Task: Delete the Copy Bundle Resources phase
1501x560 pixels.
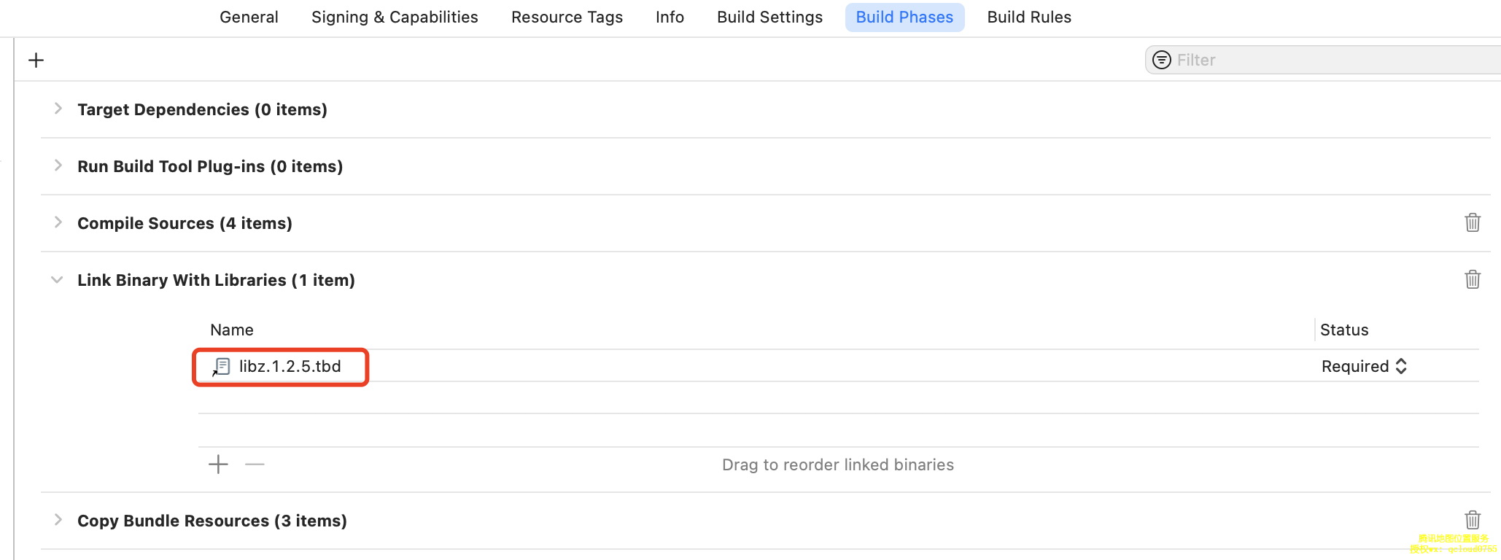Action: 1473,520
